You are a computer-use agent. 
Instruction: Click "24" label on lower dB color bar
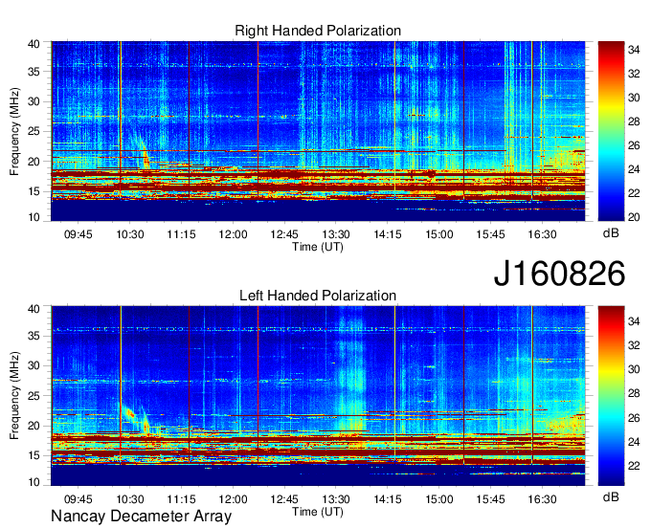tap(634, 442)
